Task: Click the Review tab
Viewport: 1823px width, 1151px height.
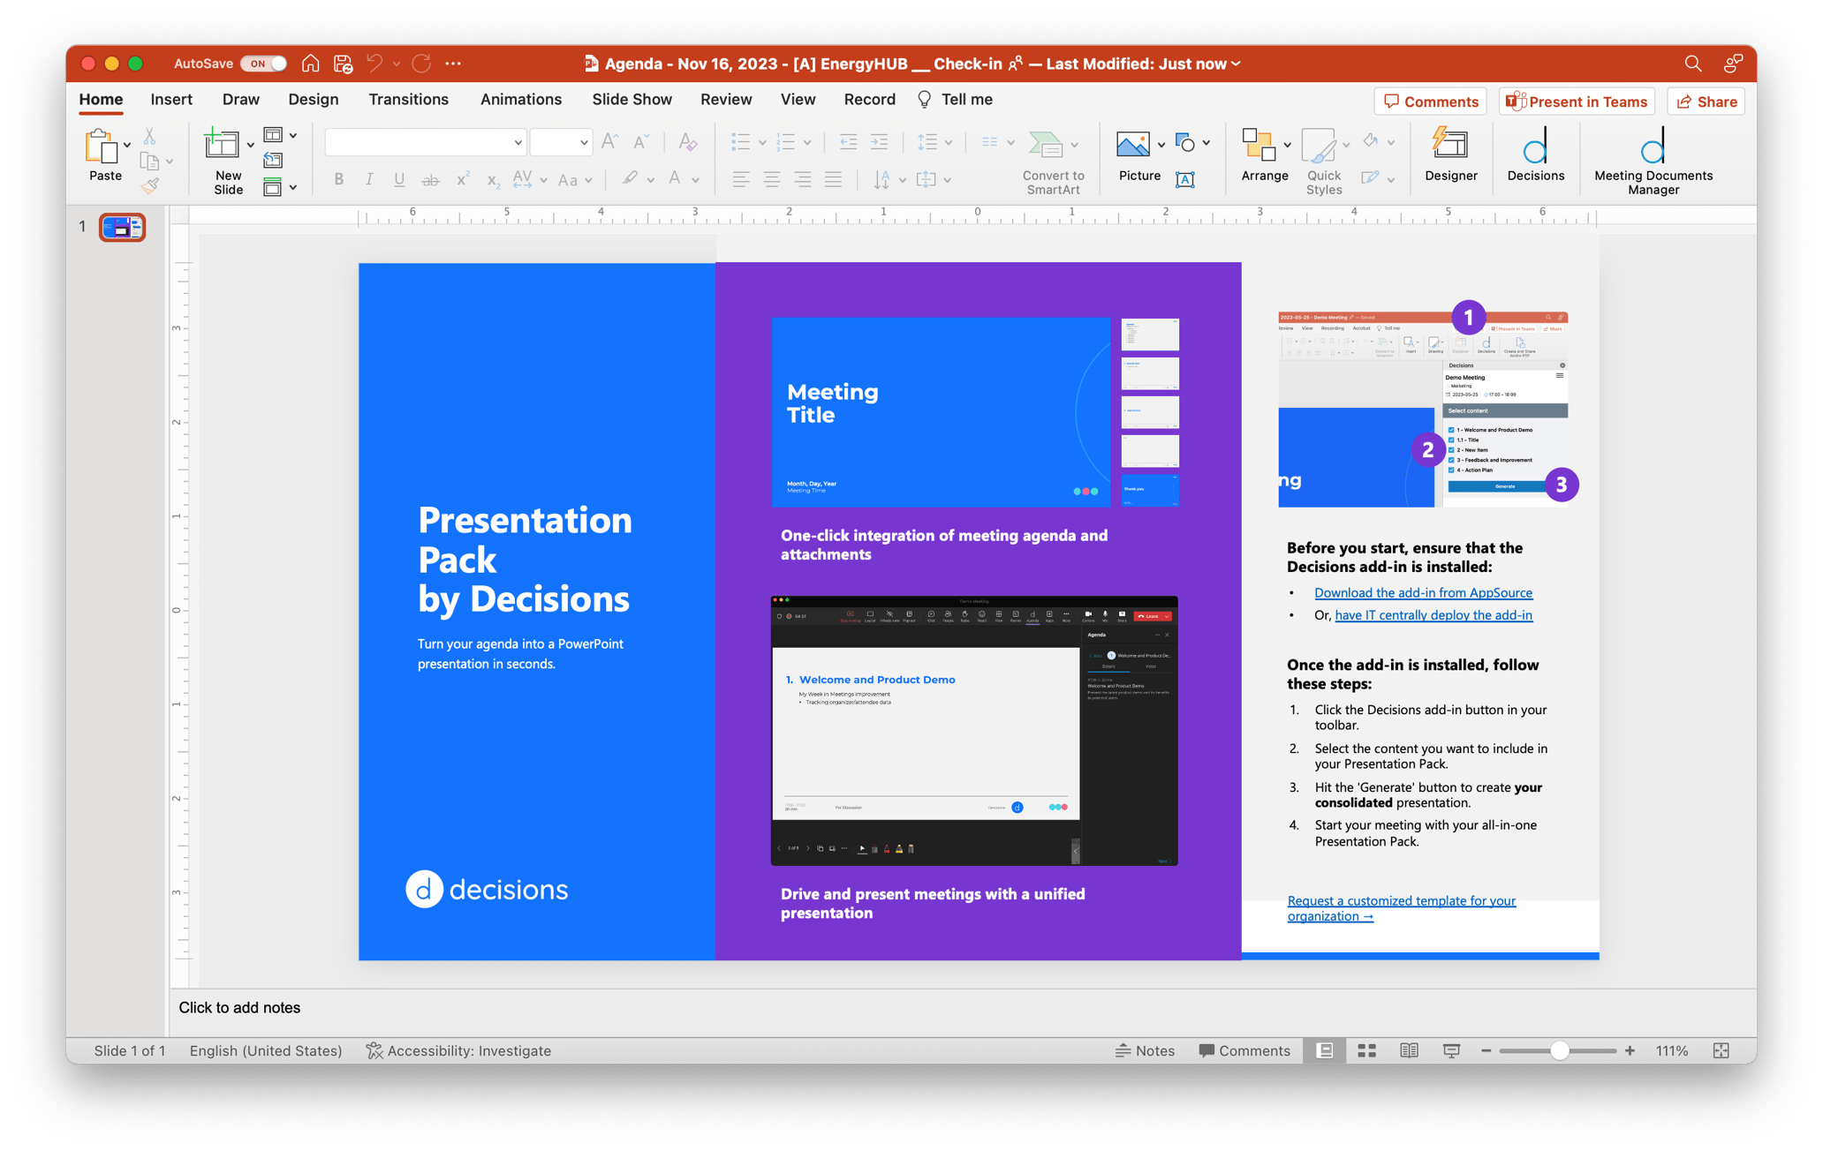Action: (726, 98)
